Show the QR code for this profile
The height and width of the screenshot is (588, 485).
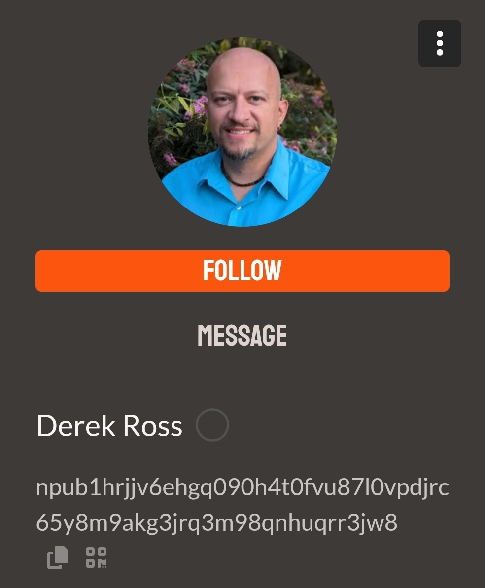(x=96, y=557)
